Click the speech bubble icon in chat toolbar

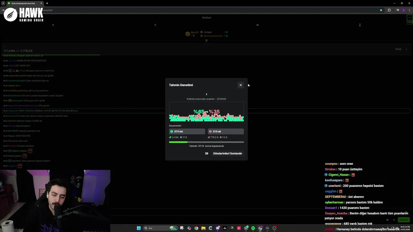click(257, 25)
